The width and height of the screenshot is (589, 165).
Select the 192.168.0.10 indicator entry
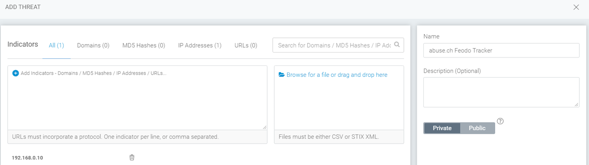tap(27, 158)
